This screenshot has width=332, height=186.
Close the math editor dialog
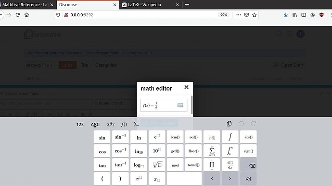click(186, 87)
